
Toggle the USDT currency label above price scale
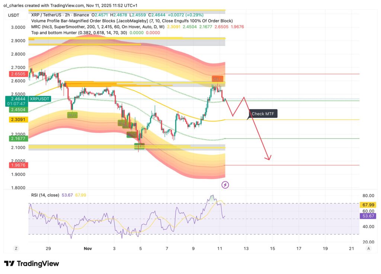(x=13, y=15)
